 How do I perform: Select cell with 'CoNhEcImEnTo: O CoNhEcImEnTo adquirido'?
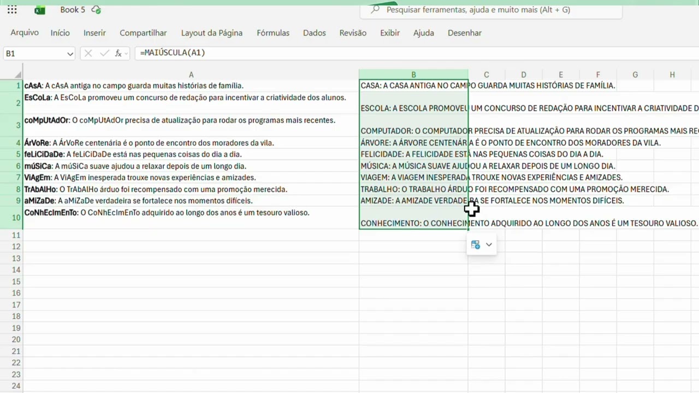[x=191, y=218]
